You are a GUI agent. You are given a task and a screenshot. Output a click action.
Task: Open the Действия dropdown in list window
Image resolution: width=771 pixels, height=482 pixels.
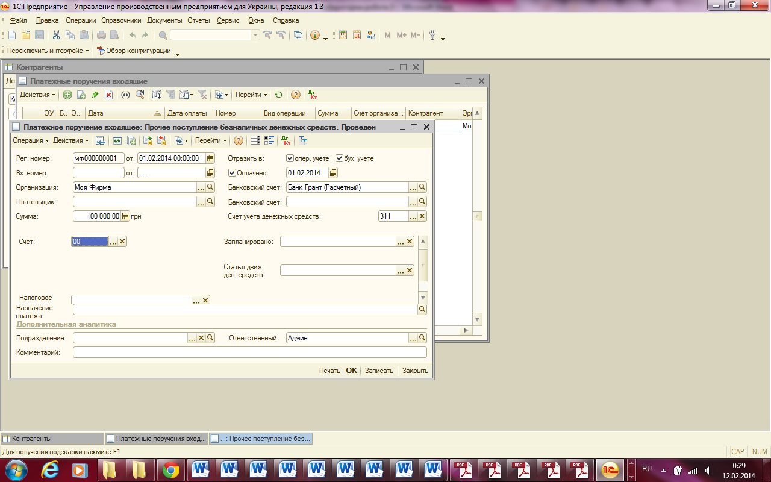(x=37, y=95)
